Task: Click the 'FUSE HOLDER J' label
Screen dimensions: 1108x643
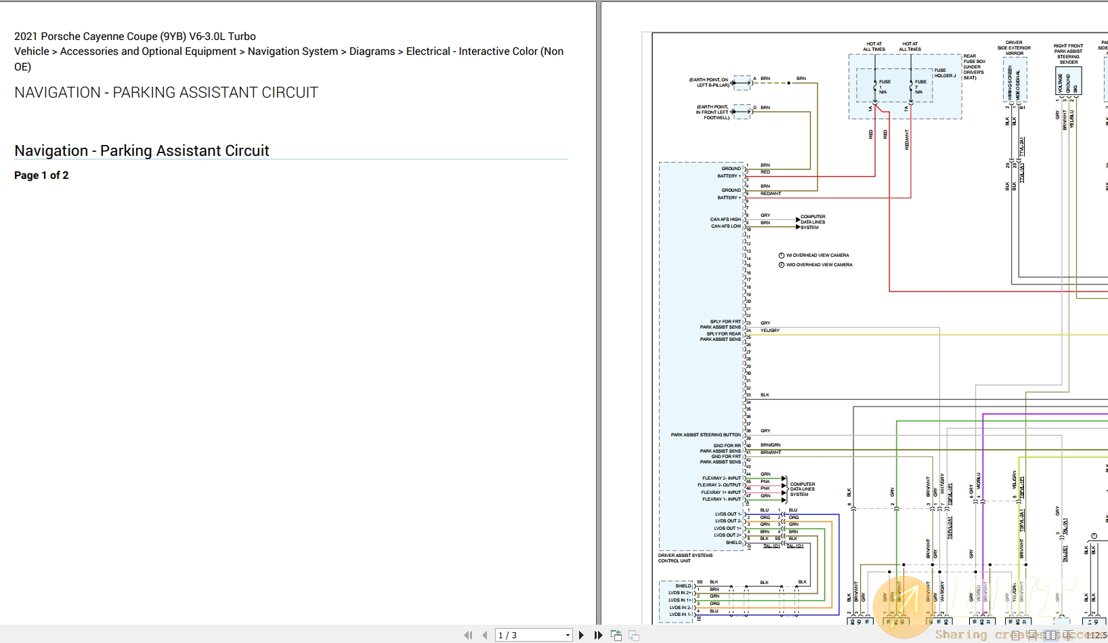Action: click(945, 72)
